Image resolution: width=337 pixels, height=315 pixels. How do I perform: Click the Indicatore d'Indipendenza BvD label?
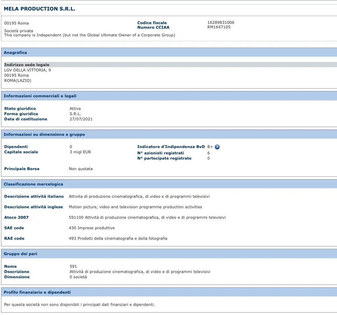click(x=171, y=147)
